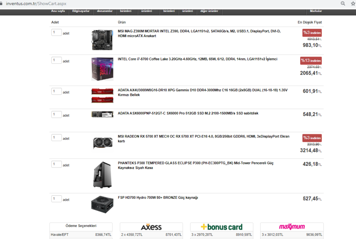This screenshot has height=239, width=356.
Task: Click the En Düşük Fiyat column header
Action: (x=310, y=22)
